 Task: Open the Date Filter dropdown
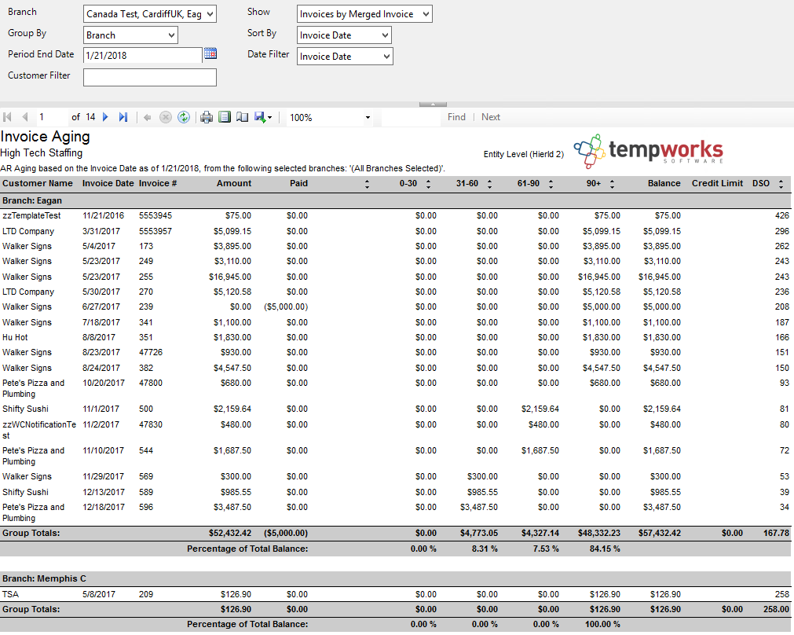[x=386, y=57]
